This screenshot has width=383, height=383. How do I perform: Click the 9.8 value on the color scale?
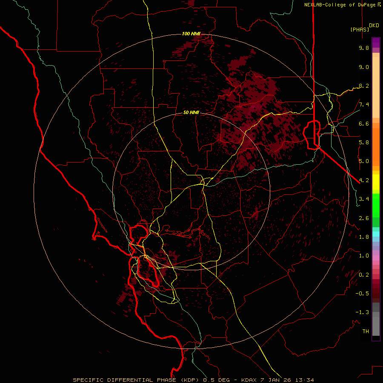coord(364,48)
